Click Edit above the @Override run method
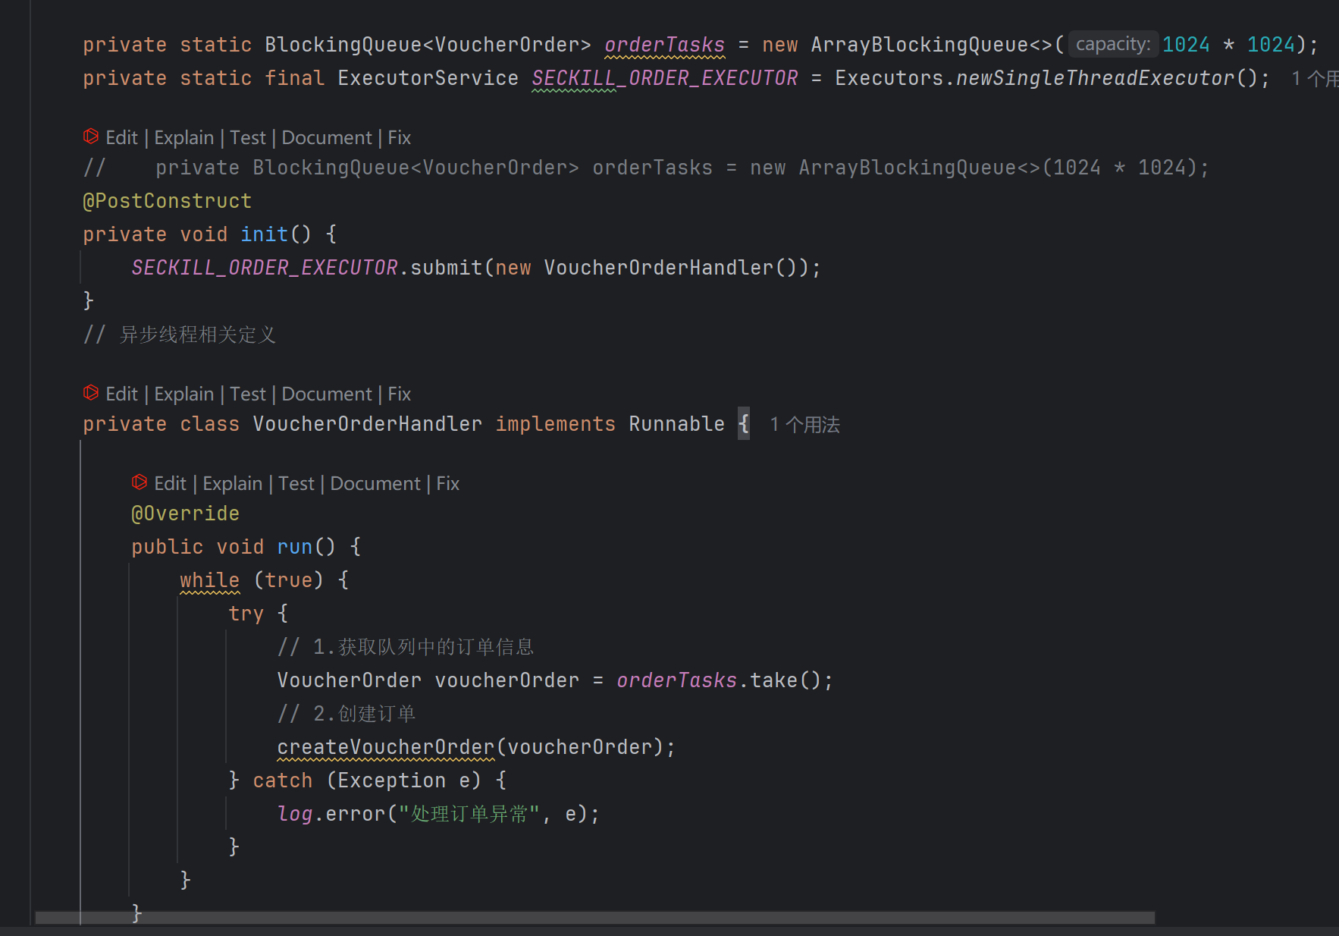This screenshot has height=936, width=1339. (170, 483)
